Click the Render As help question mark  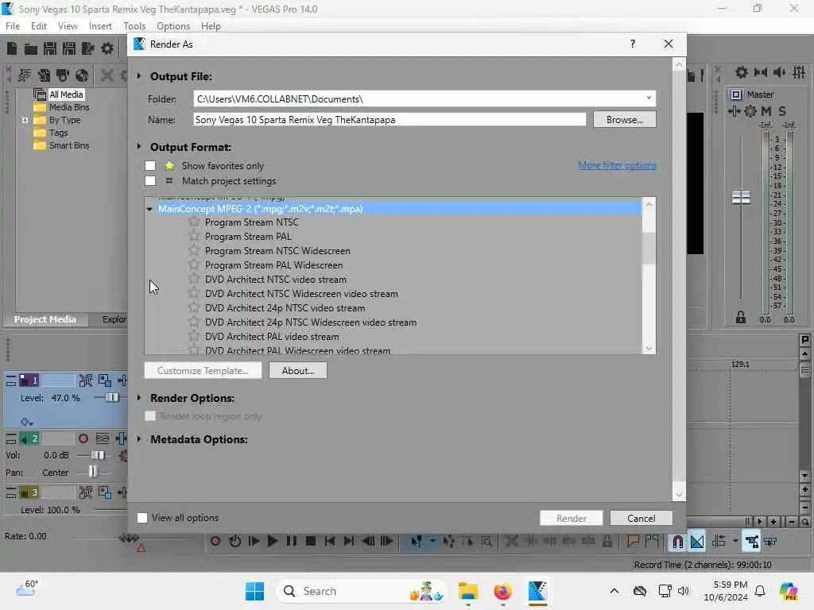click(632, 44)
